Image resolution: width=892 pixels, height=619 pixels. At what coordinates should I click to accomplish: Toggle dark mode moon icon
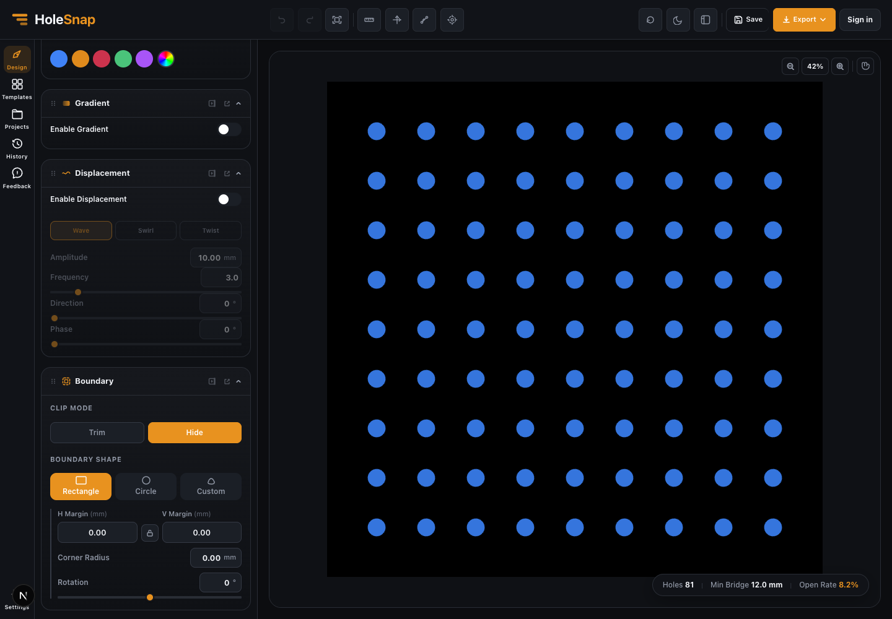[678, 20]
